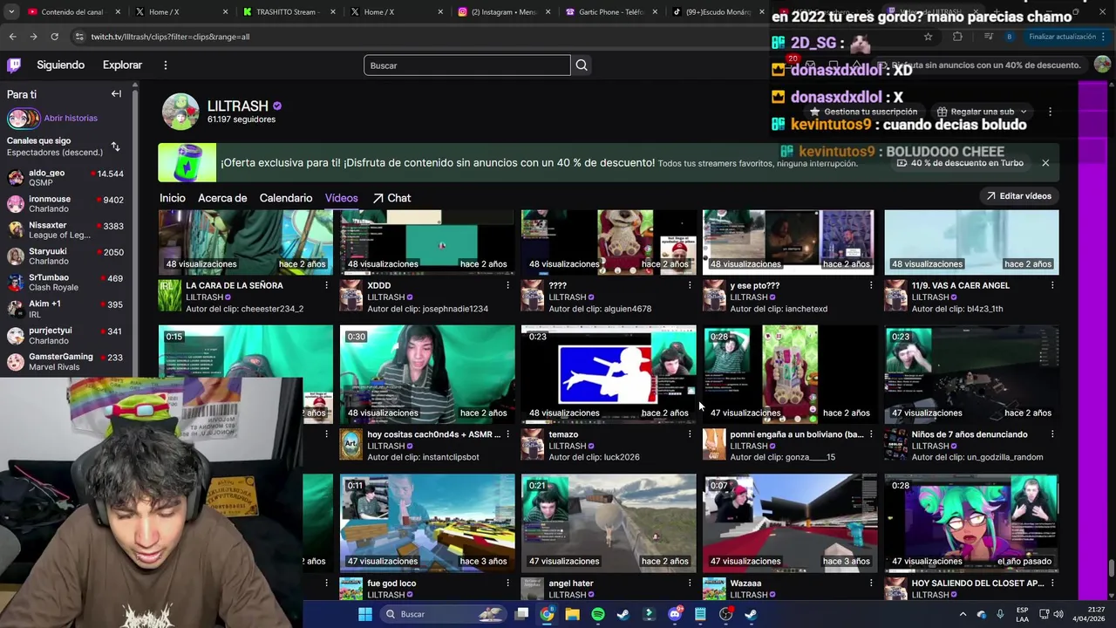1116x628 pixels.
Task: Open clip author cheeester234_2 link
Action: click(x=272, y=309)
